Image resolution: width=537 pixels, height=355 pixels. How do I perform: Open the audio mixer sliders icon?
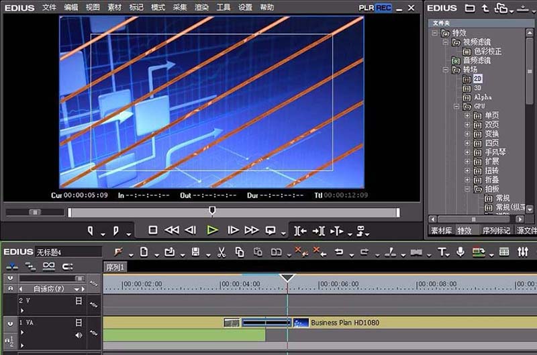click(523, 252)
